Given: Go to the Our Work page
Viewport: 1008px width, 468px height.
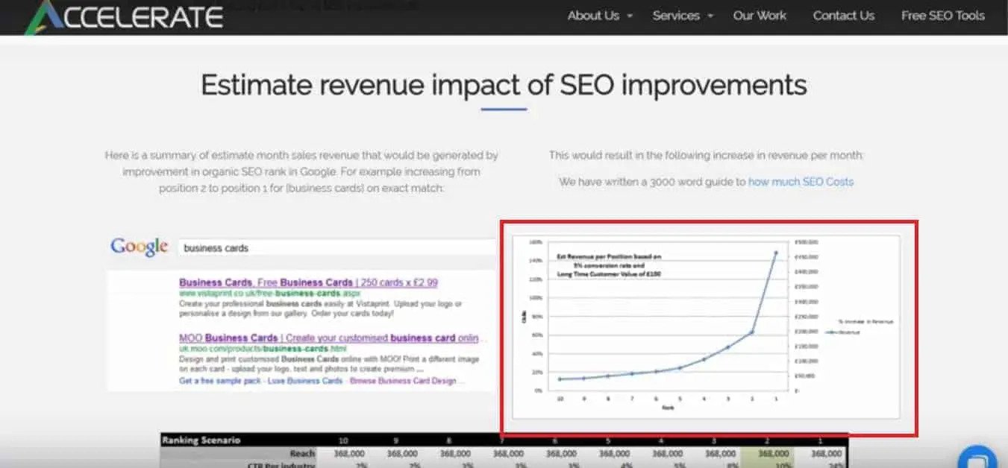Looking at the screenshot, I should click(760, 16).
